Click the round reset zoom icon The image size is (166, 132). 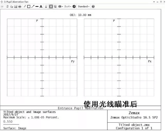click(74, 6)
